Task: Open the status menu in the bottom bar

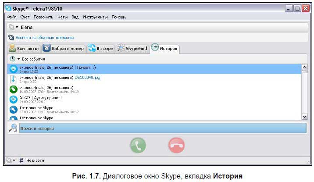Action: tap(11, 160)
